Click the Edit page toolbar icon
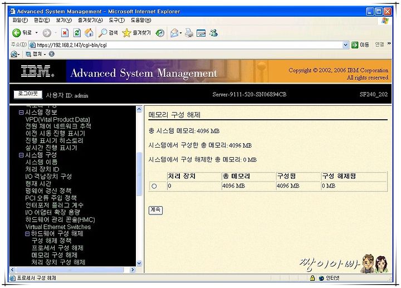Screen dimensions: 401x288 click(201, 33)
